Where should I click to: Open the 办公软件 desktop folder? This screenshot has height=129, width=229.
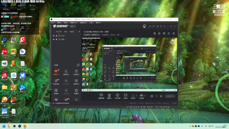(x=5, y=89)
